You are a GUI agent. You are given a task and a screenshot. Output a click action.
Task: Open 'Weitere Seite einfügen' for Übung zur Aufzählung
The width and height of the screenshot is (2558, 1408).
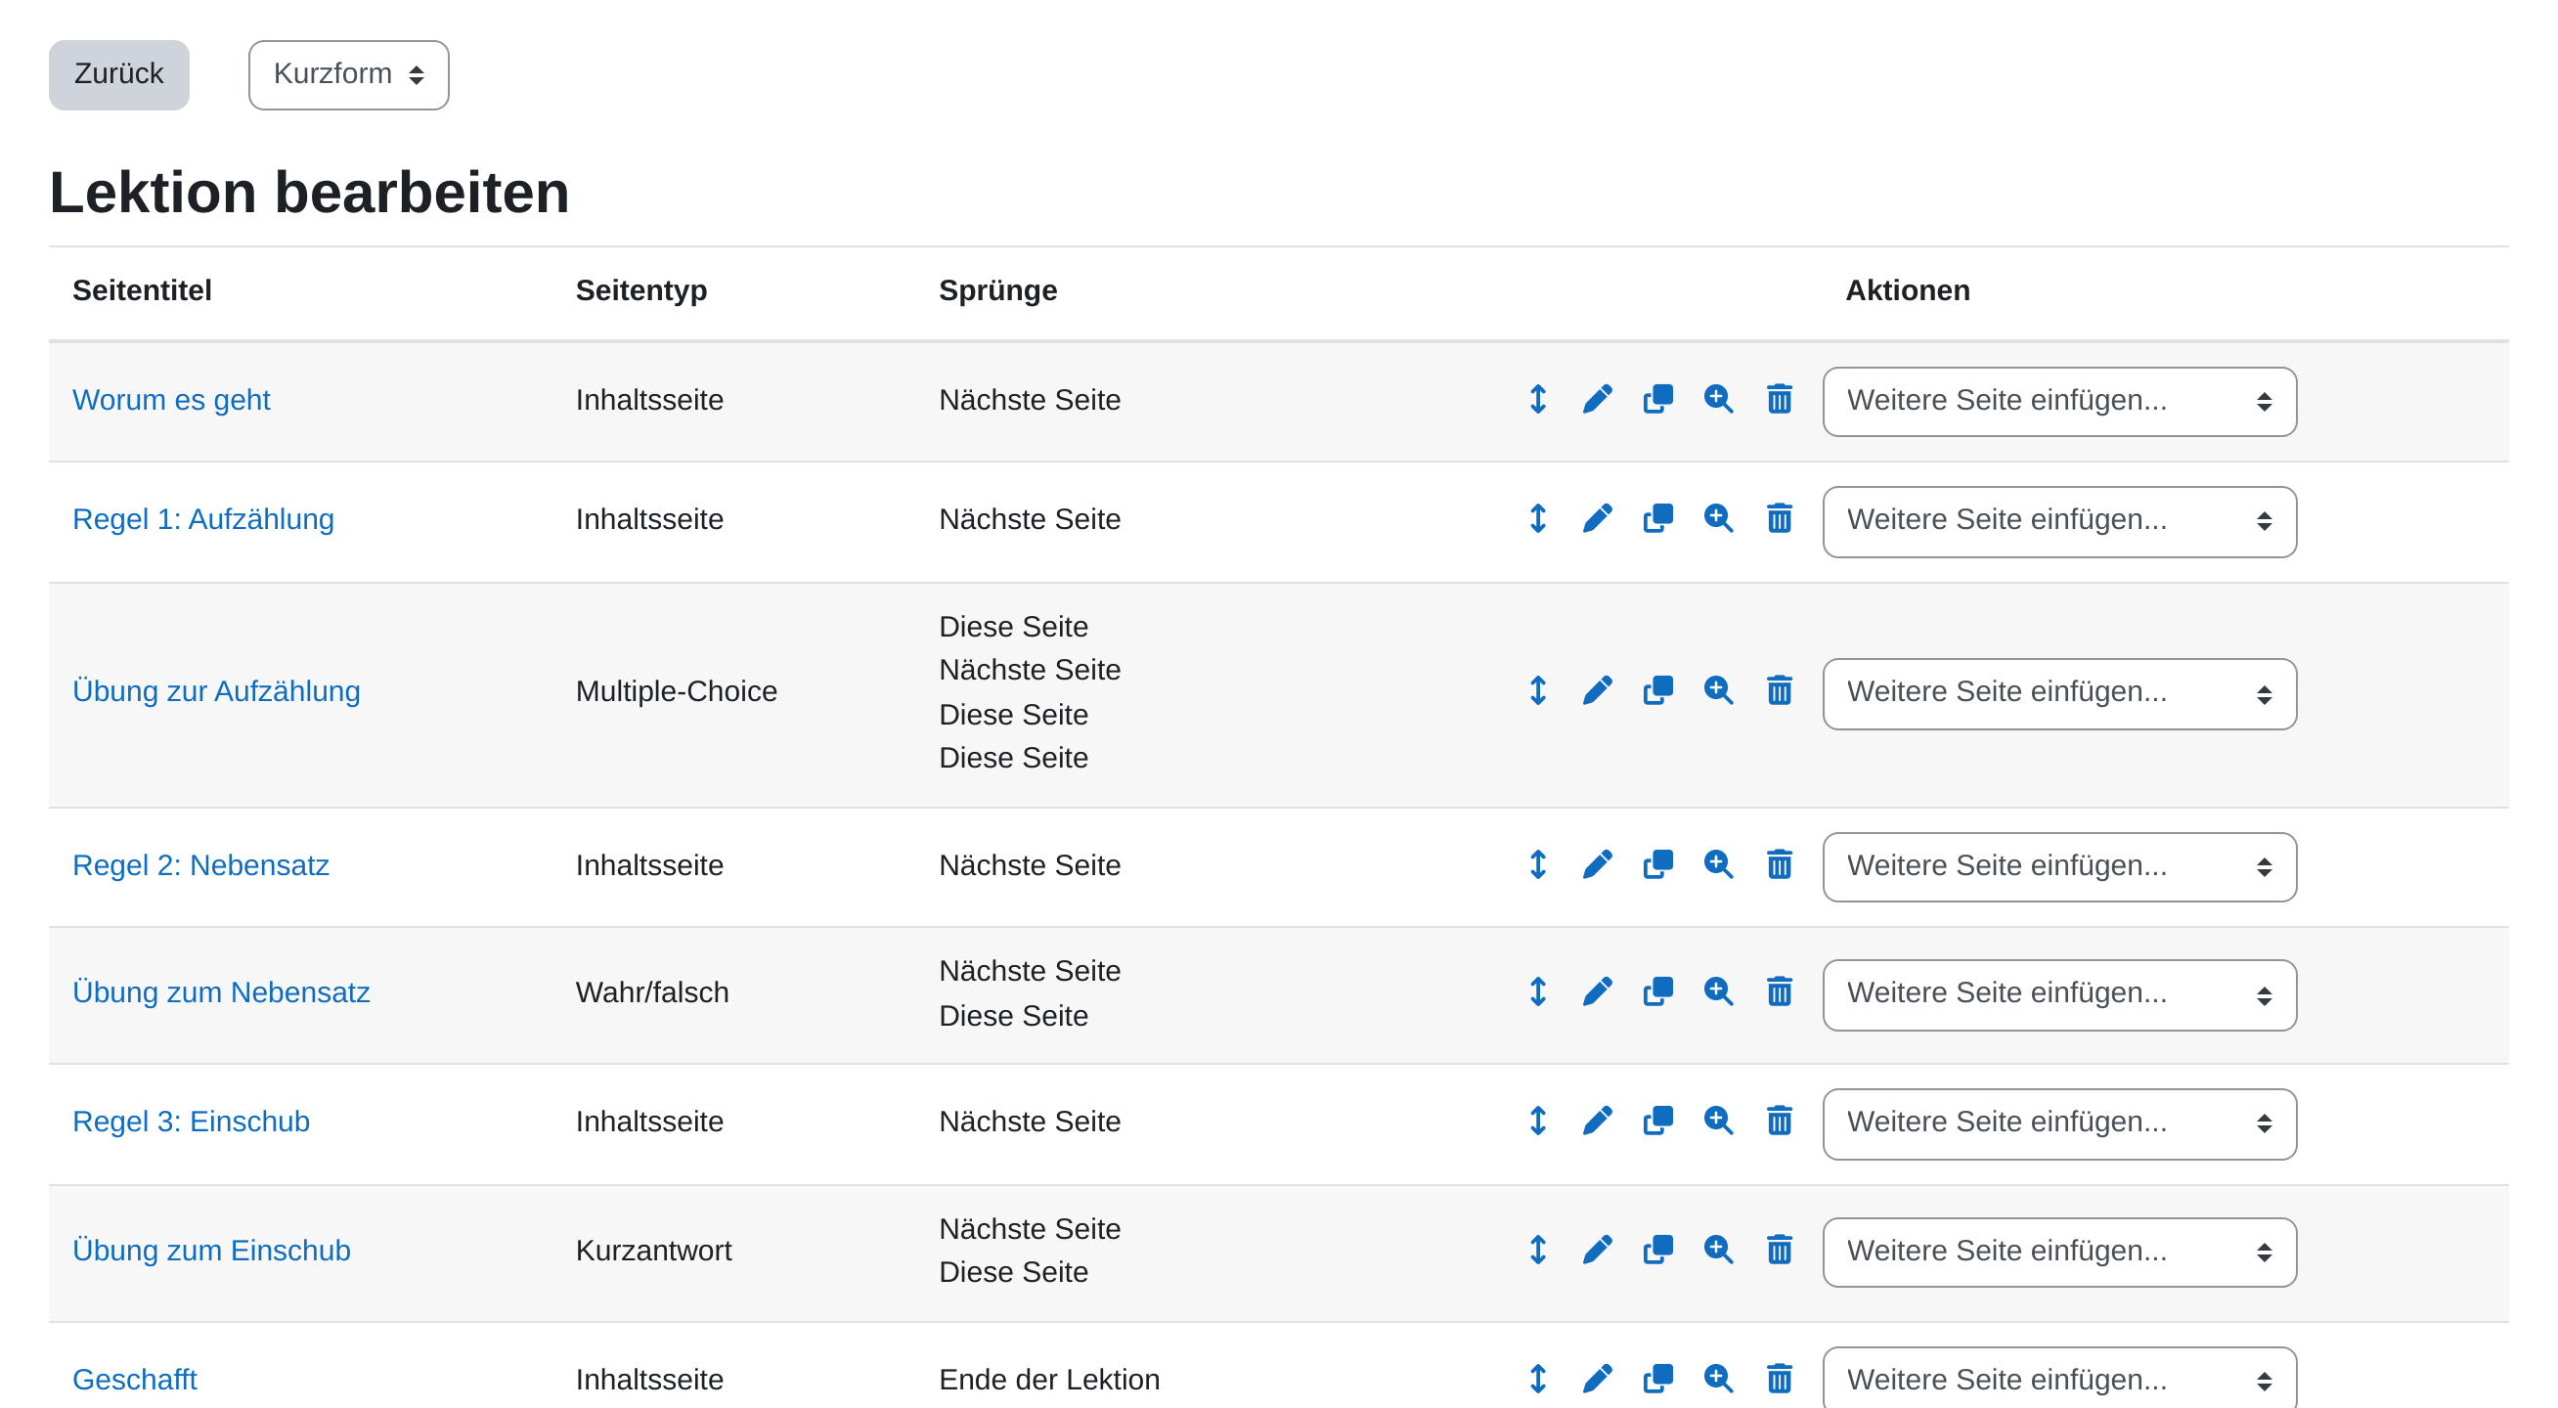click(x=2058, y=693)
